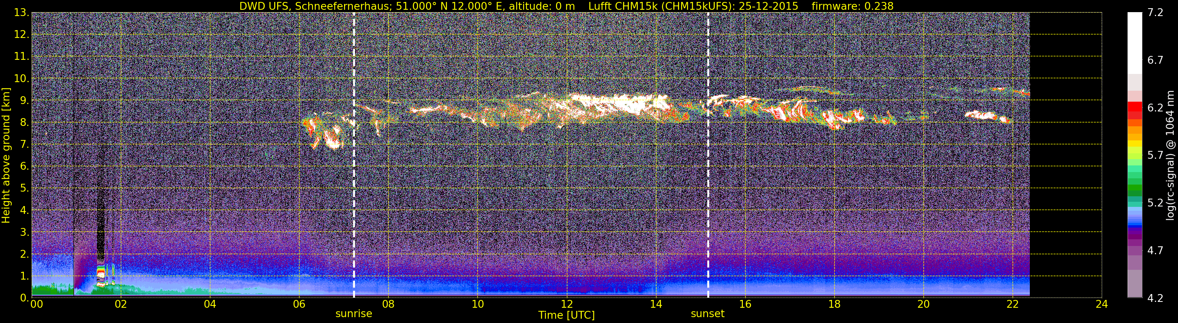Screen dimensions: 1178x323
Task: Click the time tick label '00'
Action: (37, 304)
